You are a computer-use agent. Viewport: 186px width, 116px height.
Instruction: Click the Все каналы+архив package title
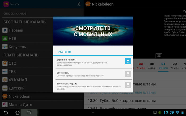coord(67,84)
